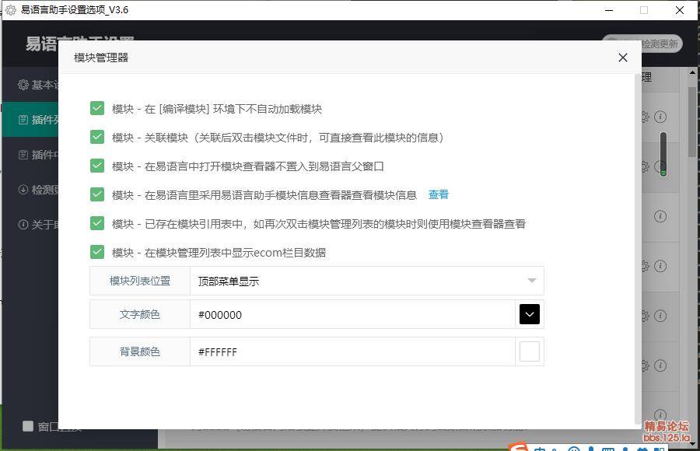Minimize the 易语言助手设置选项 window
Image resolution: width=700 pixels, height=451 pixels.
click(609, 10)
